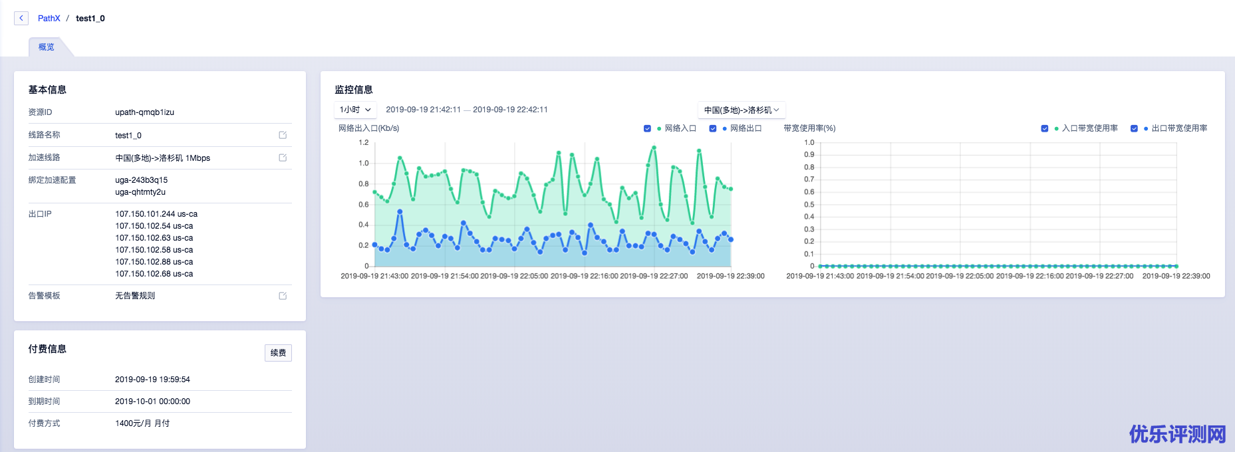Click the 入口带宽使用率 legend dot
The image size is (1235, 452).
[1056, 128]
